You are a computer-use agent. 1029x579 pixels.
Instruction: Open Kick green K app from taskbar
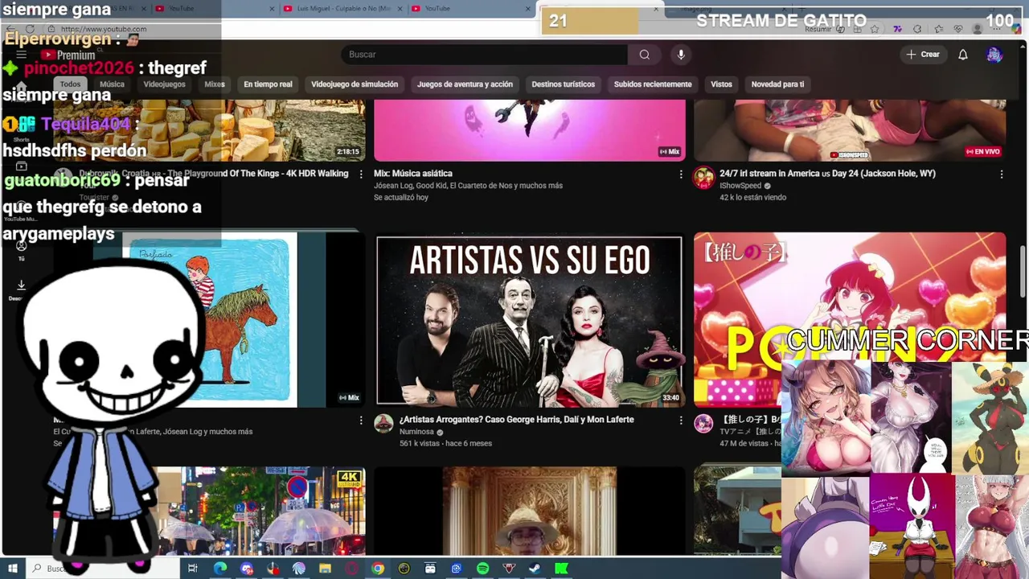(561, 569)
